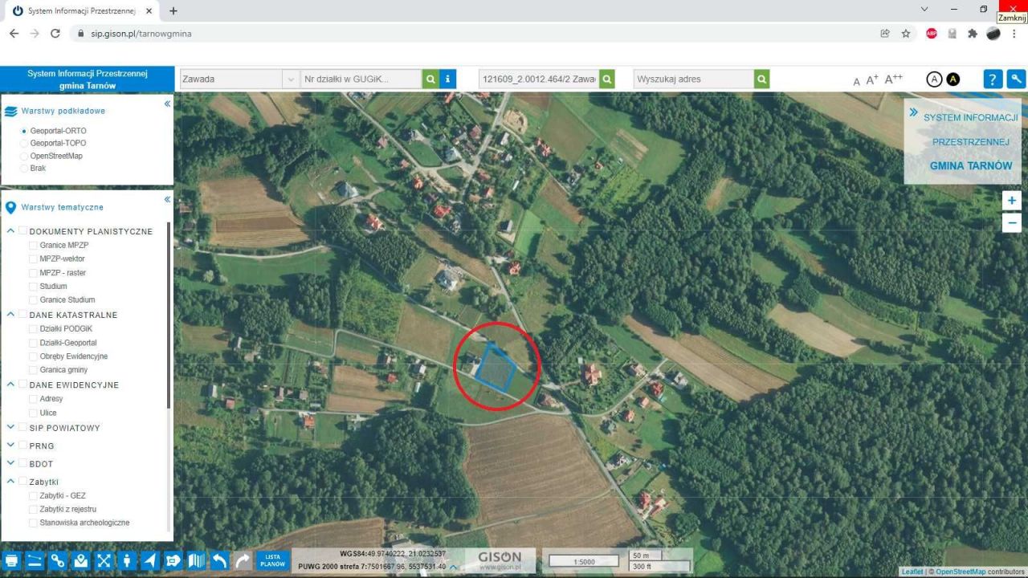Expand the coordinates panel chevron
The width and height of the screenshot is (1028, 578).
[453, 567]
